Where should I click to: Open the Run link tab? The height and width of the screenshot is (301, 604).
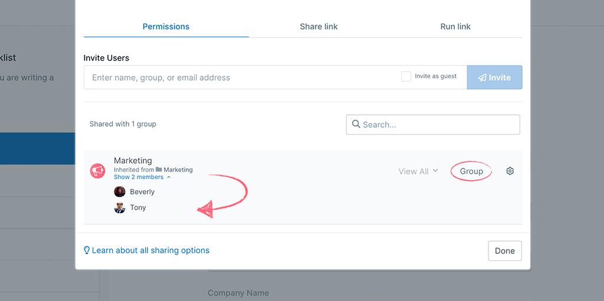455,27
